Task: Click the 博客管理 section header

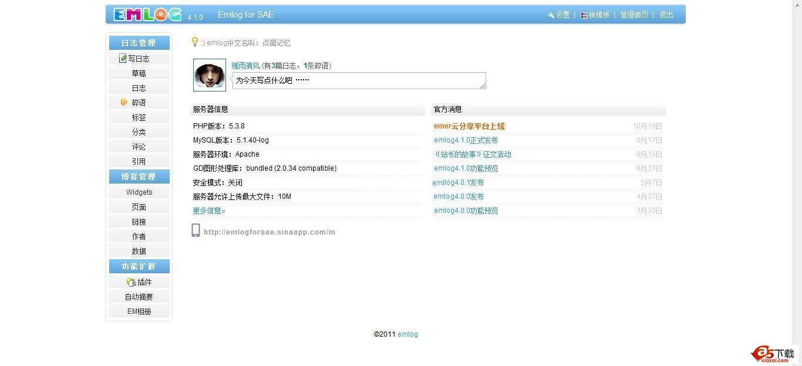Action: coord(139,177)
